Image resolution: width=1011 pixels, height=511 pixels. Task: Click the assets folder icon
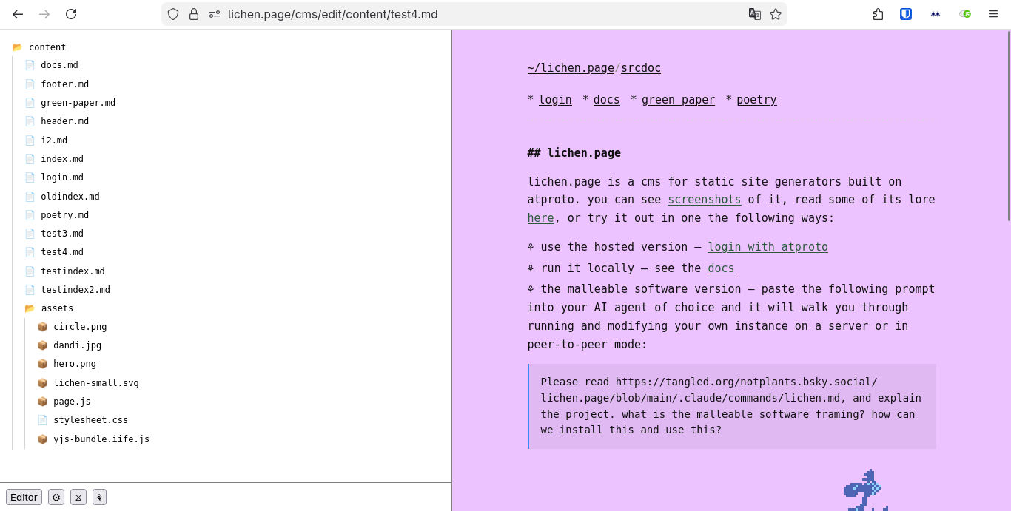coord(29,308)
